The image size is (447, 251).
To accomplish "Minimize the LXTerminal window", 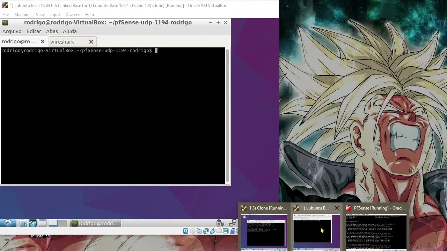I will (x=210, y=22).
